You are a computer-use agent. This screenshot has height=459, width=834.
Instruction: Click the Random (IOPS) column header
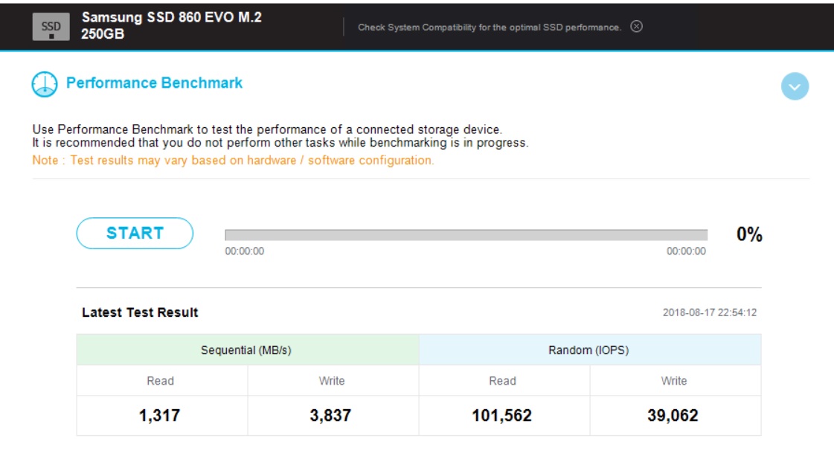(590, 350)
